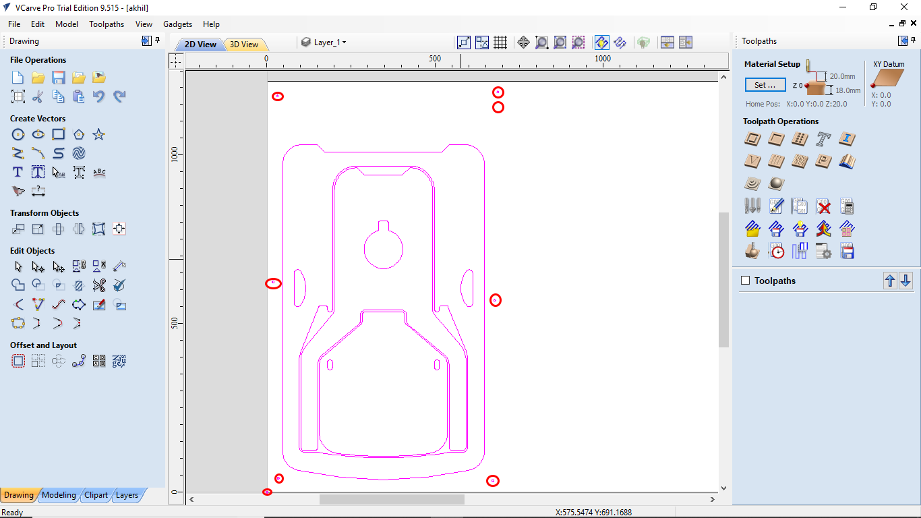Open the Help menu
921x518 pixels.
tap(211, 24)
